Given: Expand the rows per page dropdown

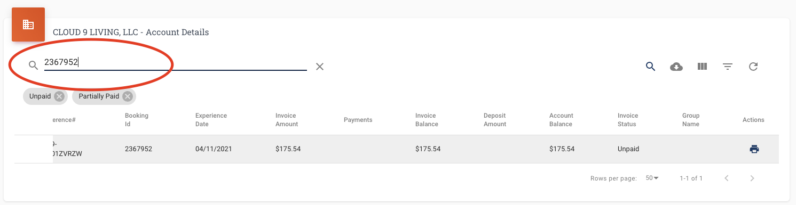Looking at the screenshot, I should (x=652, y=178).
